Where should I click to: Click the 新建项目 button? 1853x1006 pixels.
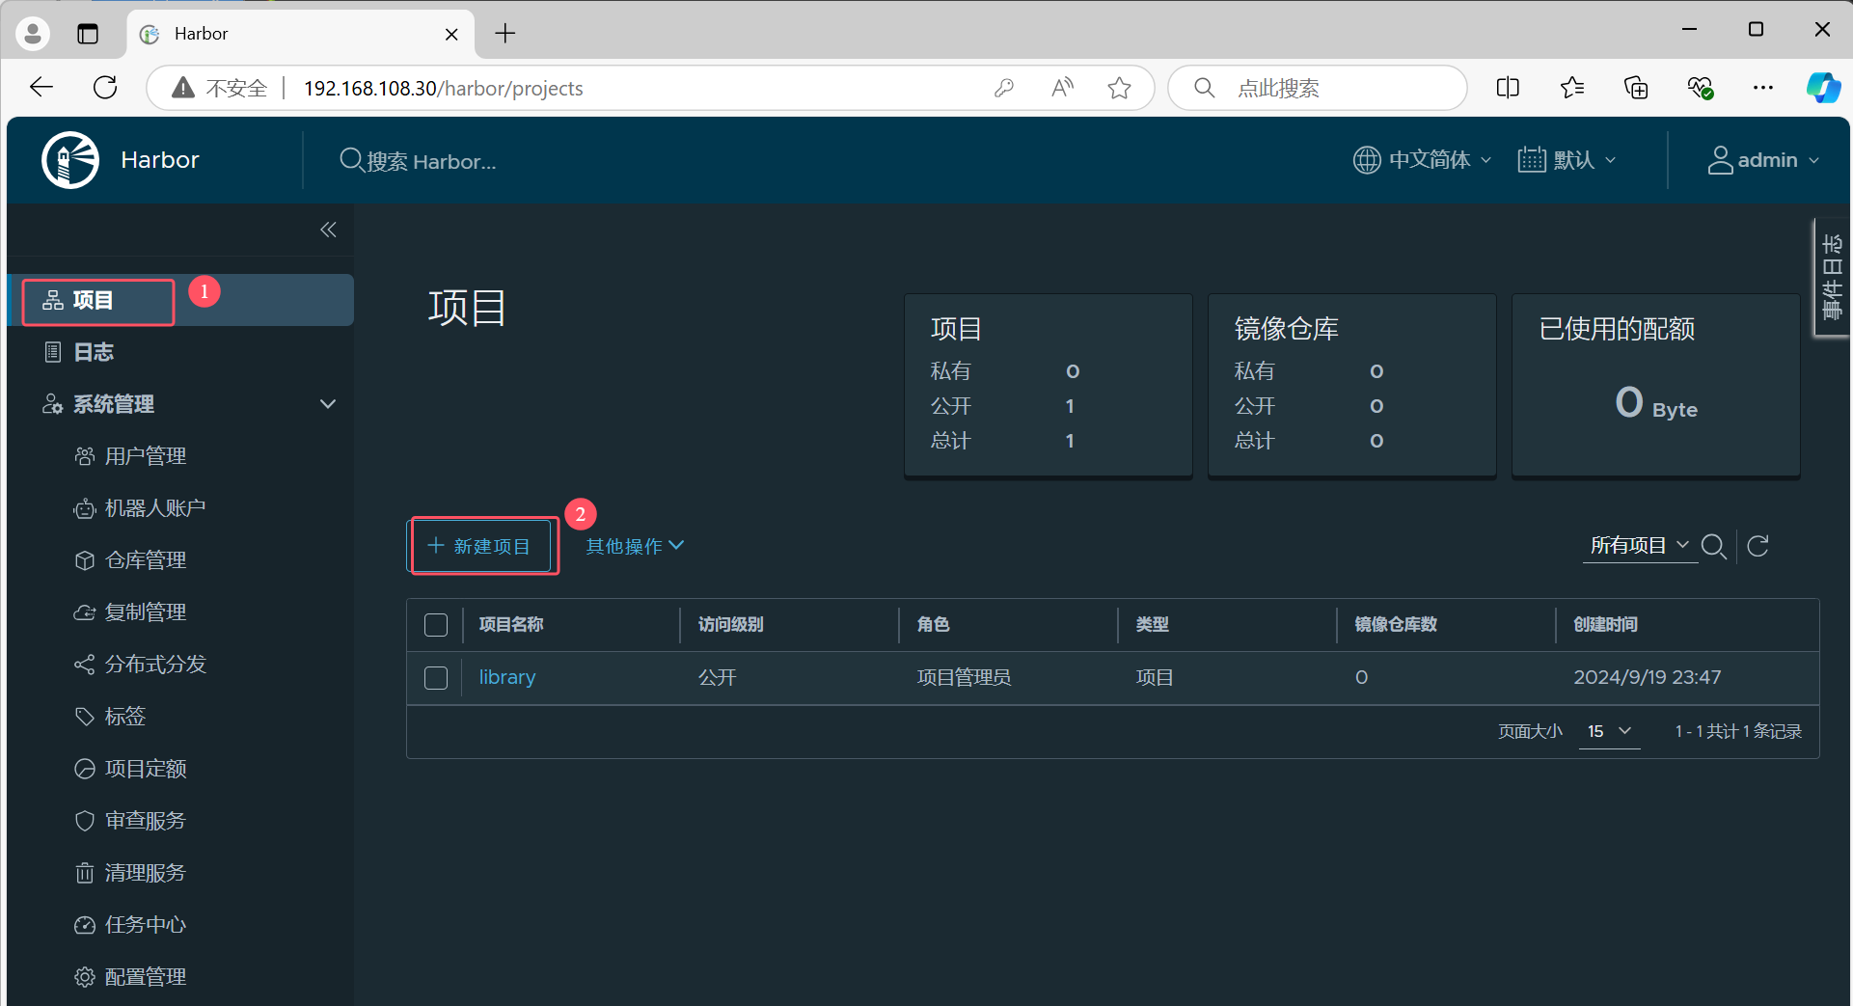[x=480, y=546]
